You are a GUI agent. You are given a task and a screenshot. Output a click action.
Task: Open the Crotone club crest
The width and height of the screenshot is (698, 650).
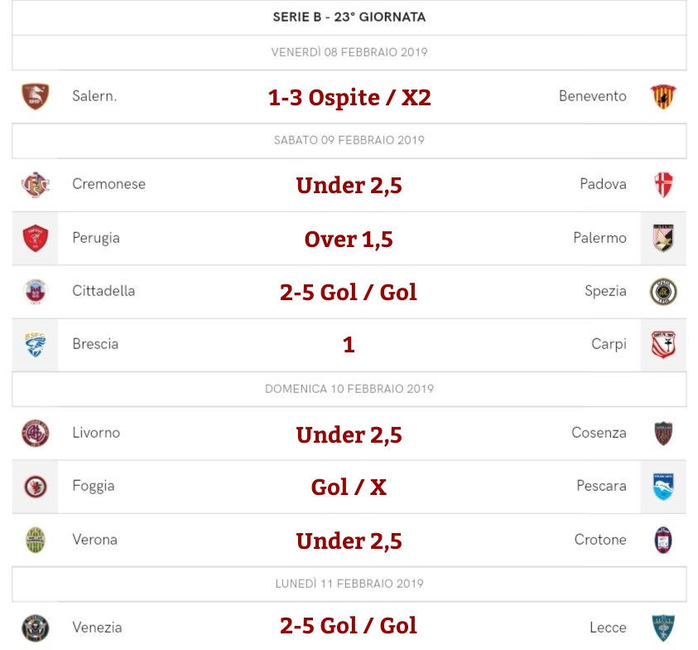click(x=663, y=540)
